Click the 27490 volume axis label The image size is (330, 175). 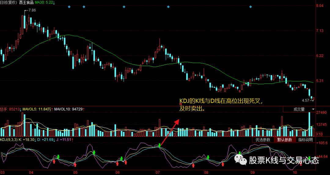(x=321, y=113)
